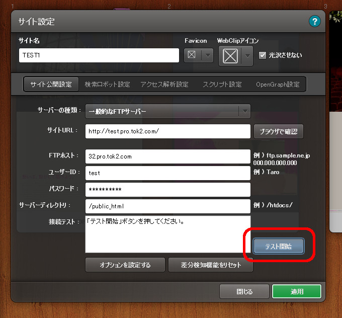Open the Favicon dropdown arrow

pos(207,55)
